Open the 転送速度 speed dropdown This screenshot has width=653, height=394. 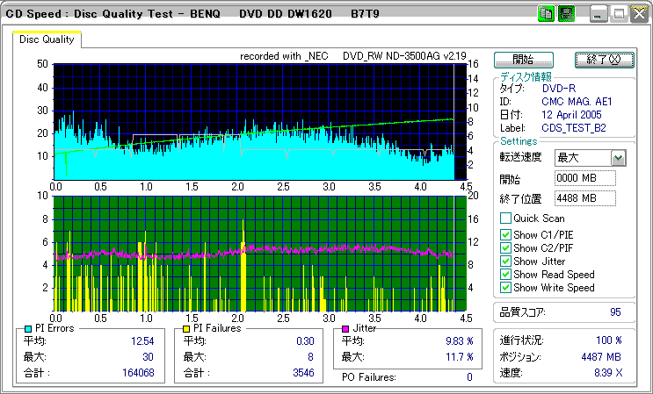click(618, 158)
